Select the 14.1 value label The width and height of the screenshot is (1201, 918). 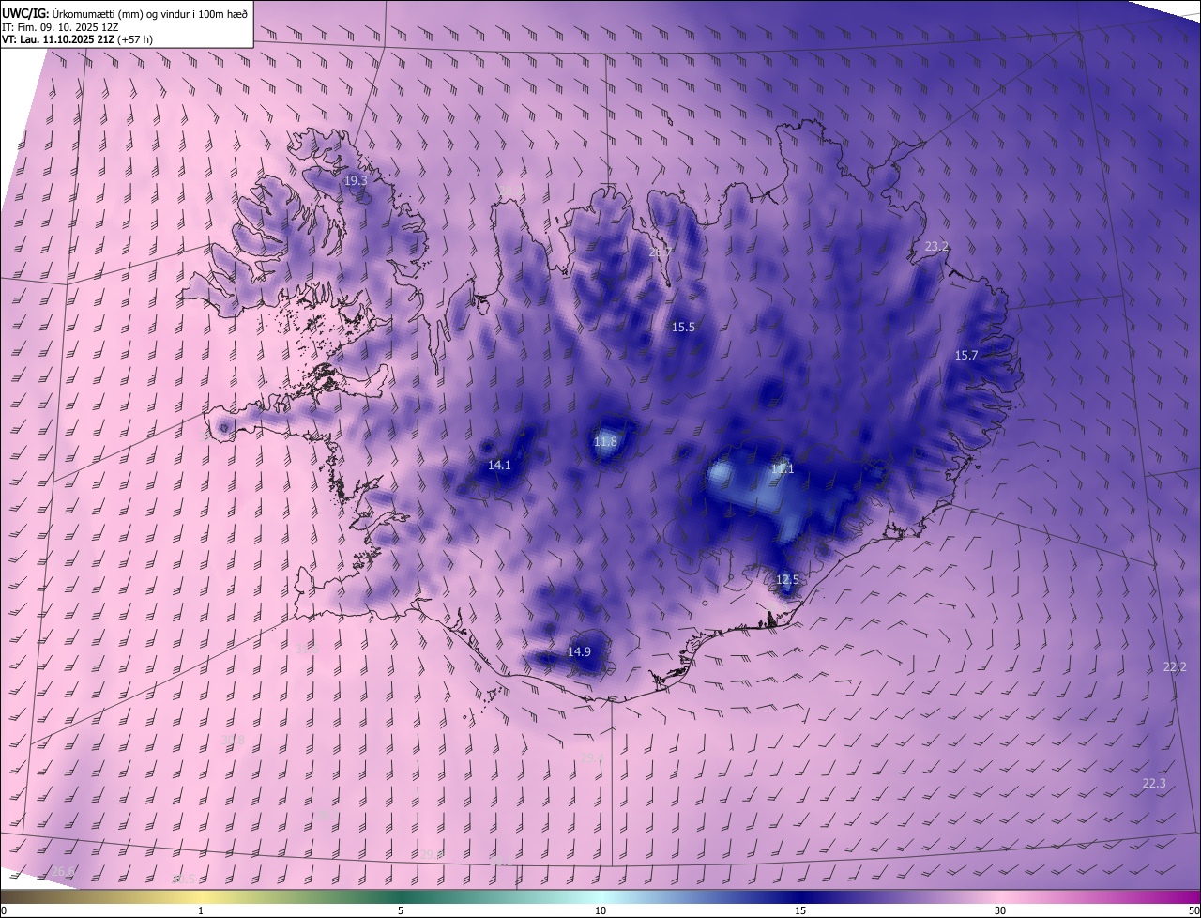pos(499,466)
